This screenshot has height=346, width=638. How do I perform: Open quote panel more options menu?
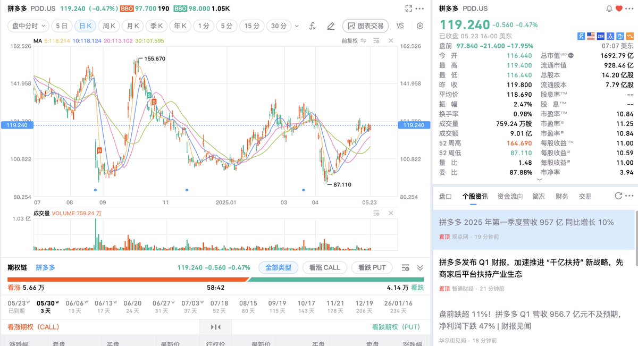pos(630,9)
